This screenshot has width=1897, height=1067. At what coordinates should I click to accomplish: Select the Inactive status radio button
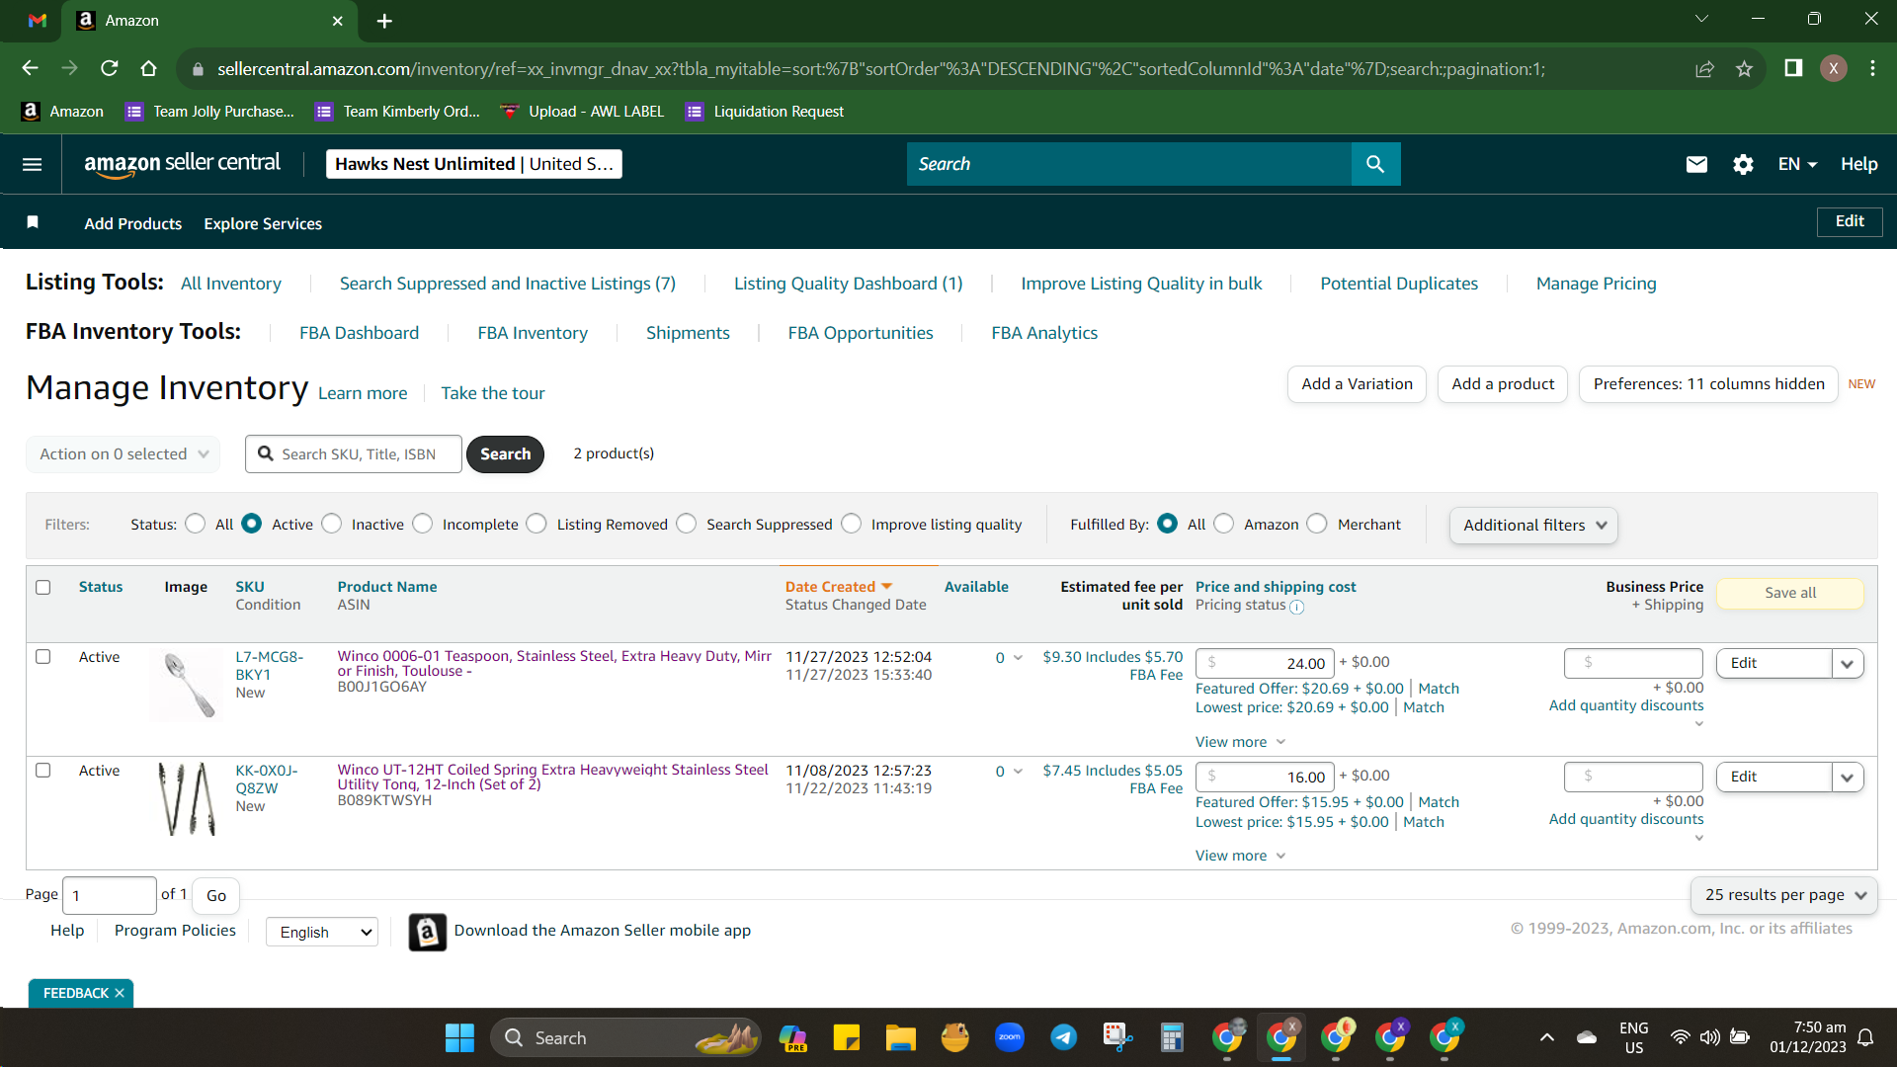coord(332,524)
